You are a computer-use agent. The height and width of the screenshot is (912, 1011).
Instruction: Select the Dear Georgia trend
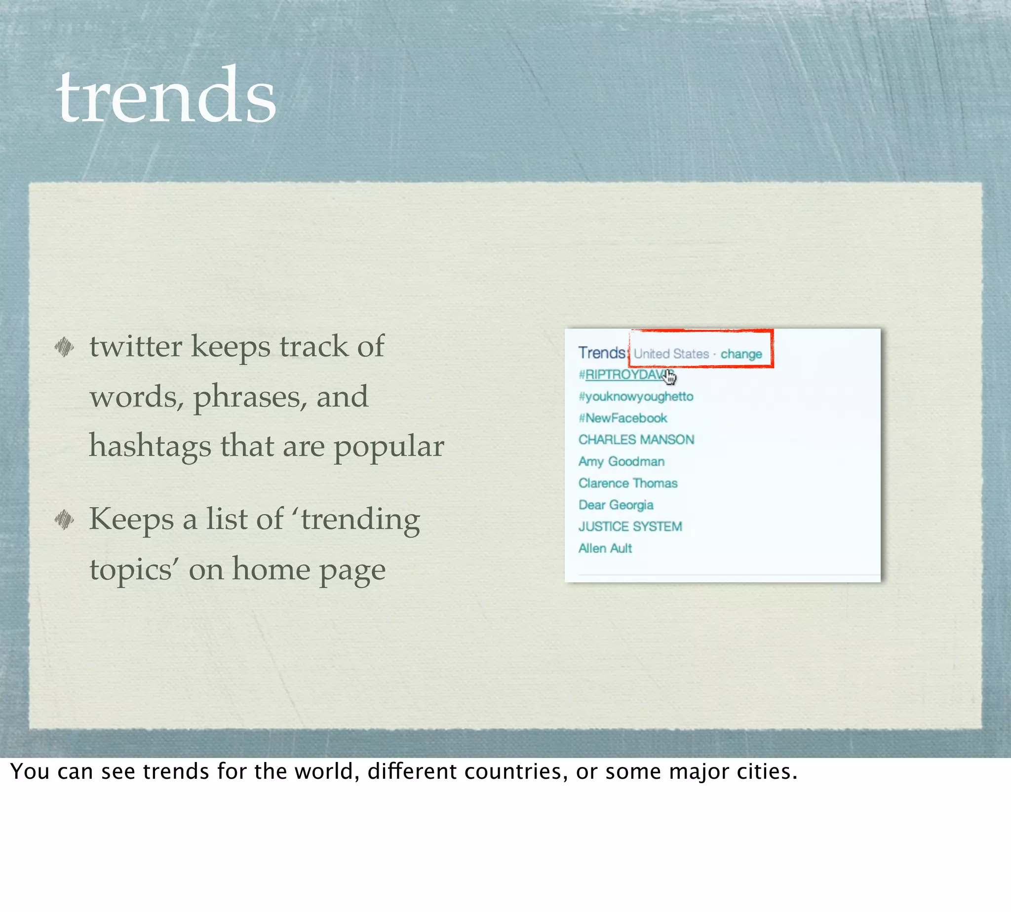[x=616, y=505]
